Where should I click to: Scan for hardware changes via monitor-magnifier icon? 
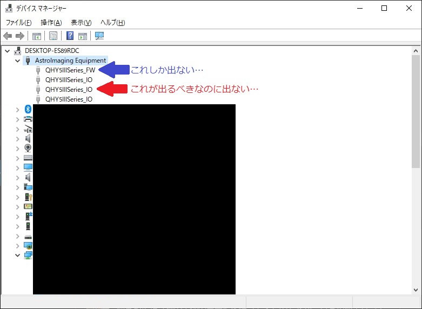coord(99,36)
